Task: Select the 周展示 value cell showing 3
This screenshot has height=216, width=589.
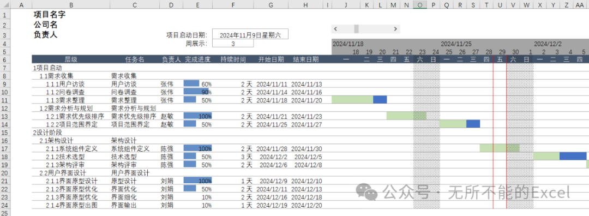Action: (233, 44)
